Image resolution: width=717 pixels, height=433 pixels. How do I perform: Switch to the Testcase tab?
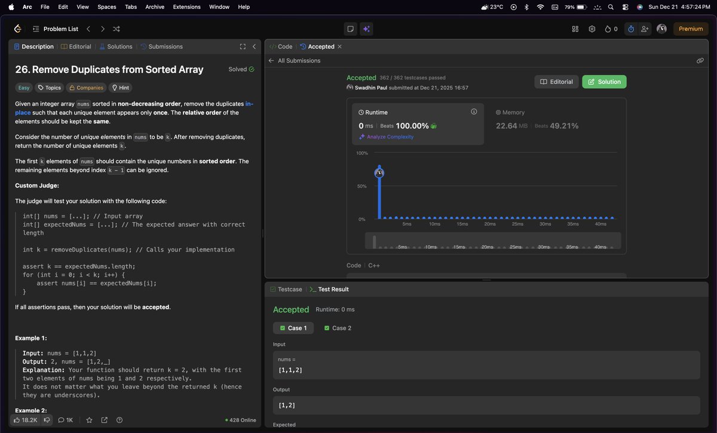[x=286, y=289]
